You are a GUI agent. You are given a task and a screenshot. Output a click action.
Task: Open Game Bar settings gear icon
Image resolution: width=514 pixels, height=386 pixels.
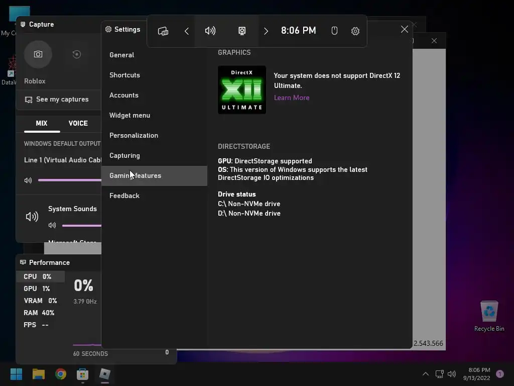(355, 31)
